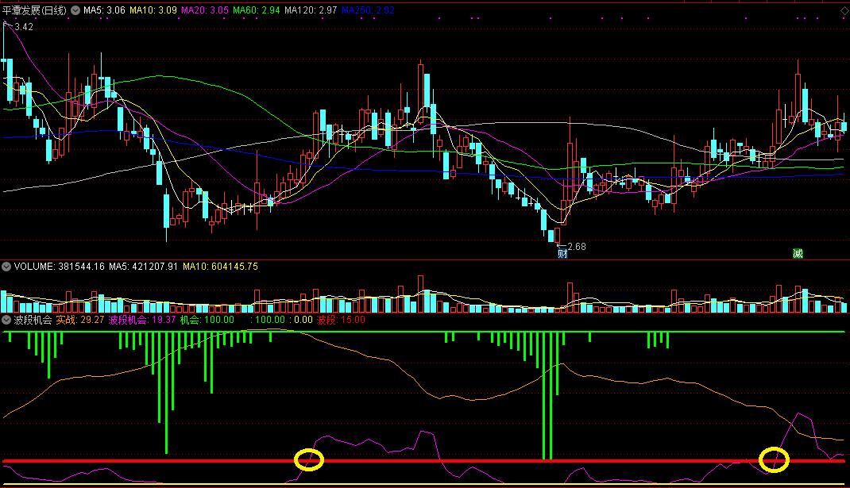
Task: Click the yellow :0.00 value
Action: point(301,320)
